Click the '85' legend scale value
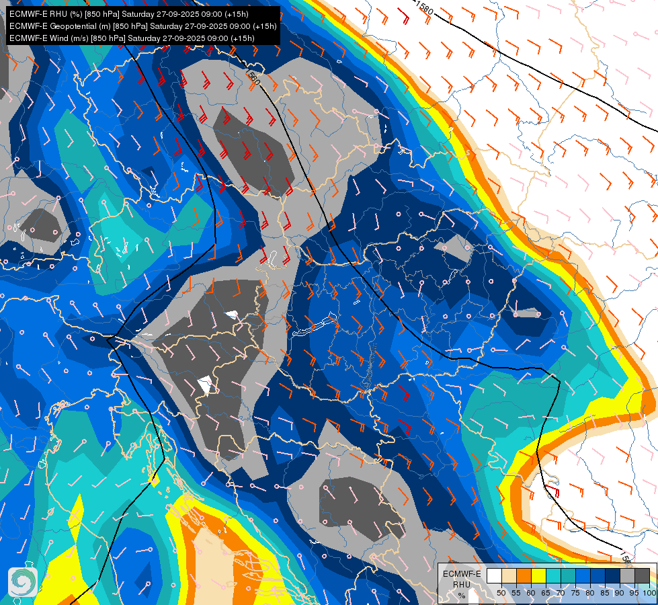 coord(605,593)
